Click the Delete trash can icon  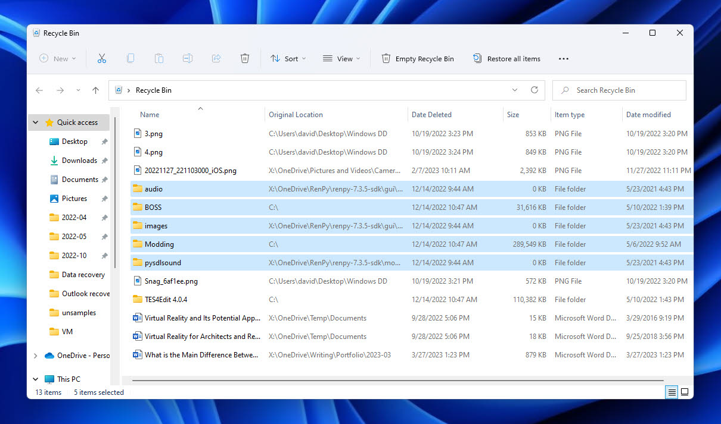[x=245, y=58]
